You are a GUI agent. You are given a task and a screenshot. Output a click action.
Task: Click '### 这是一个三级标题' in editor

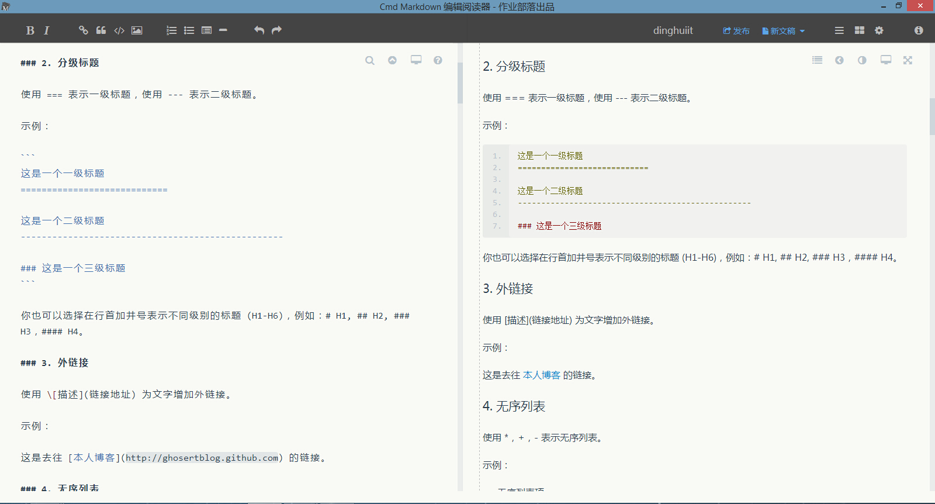(x=73, y=268)
